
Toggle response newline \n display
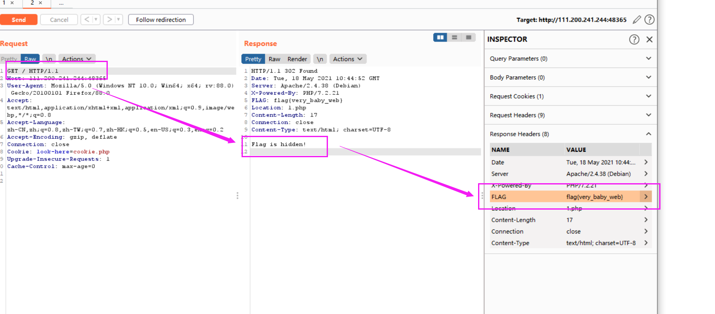tap(320, 59)
